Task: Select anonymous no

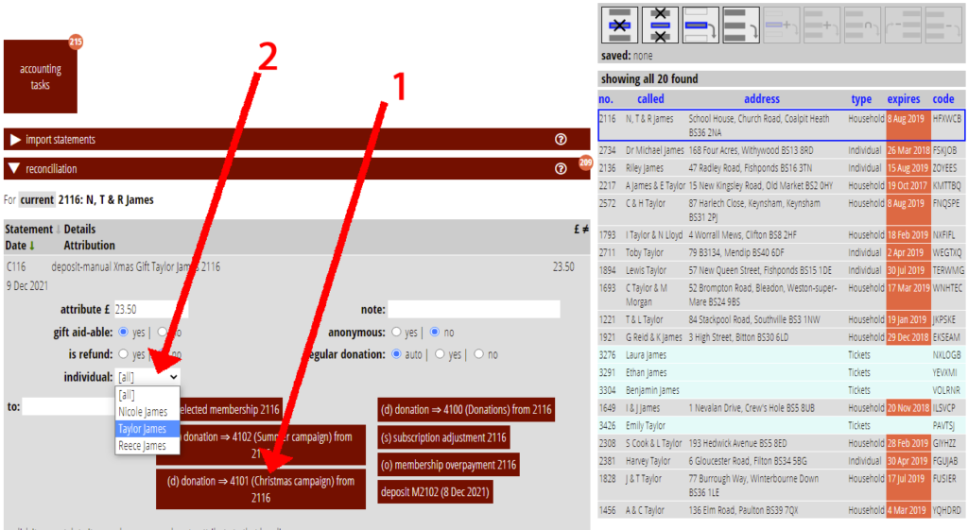Action: (x=435, y=332)
